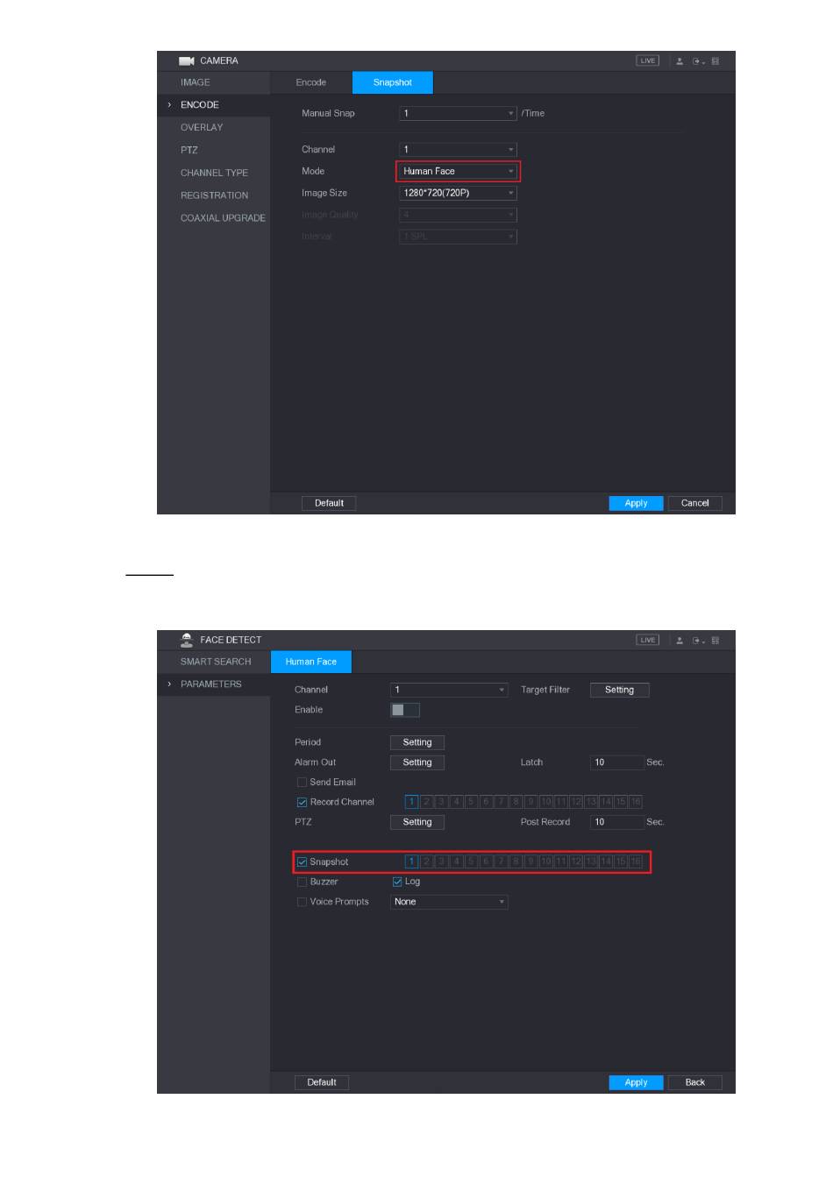
Task: Click Apply in the FACE DETECT window
Action: (636, 1082)
